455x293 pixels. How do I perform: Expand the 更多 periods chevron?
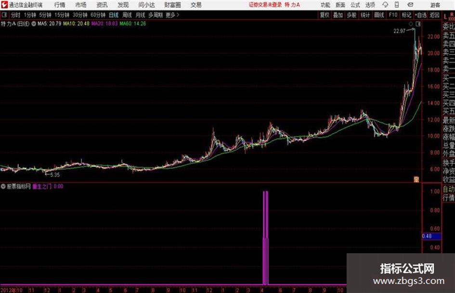173,15
